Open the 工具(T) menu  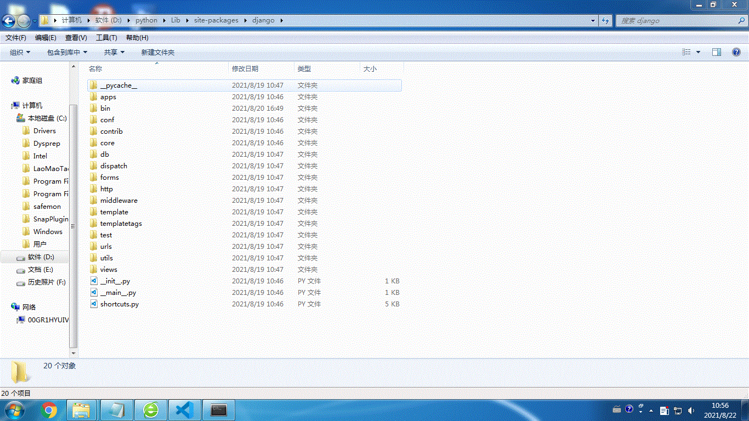click(x=106, y=38)
